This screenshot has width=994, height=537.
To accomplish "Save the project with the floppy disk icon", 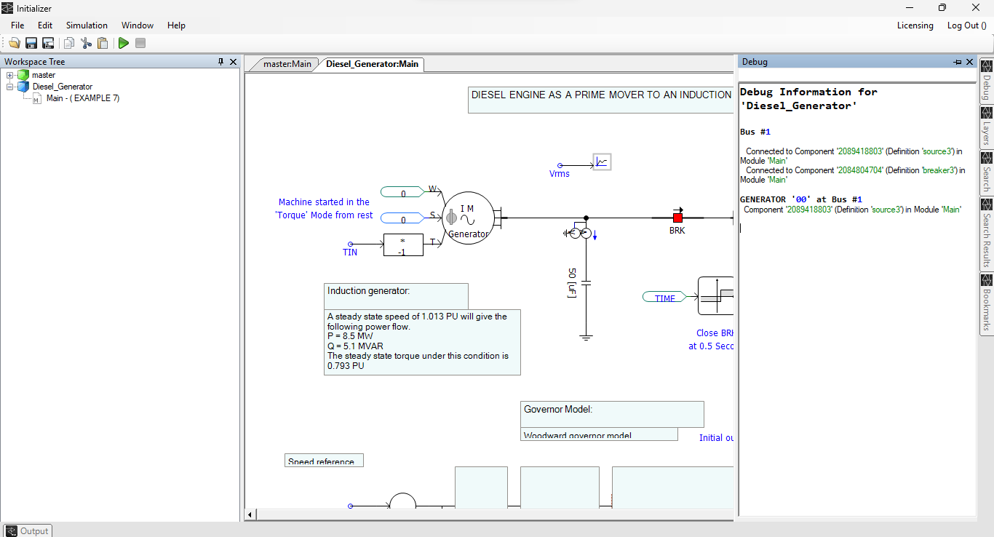I will [x=31, y=43].
